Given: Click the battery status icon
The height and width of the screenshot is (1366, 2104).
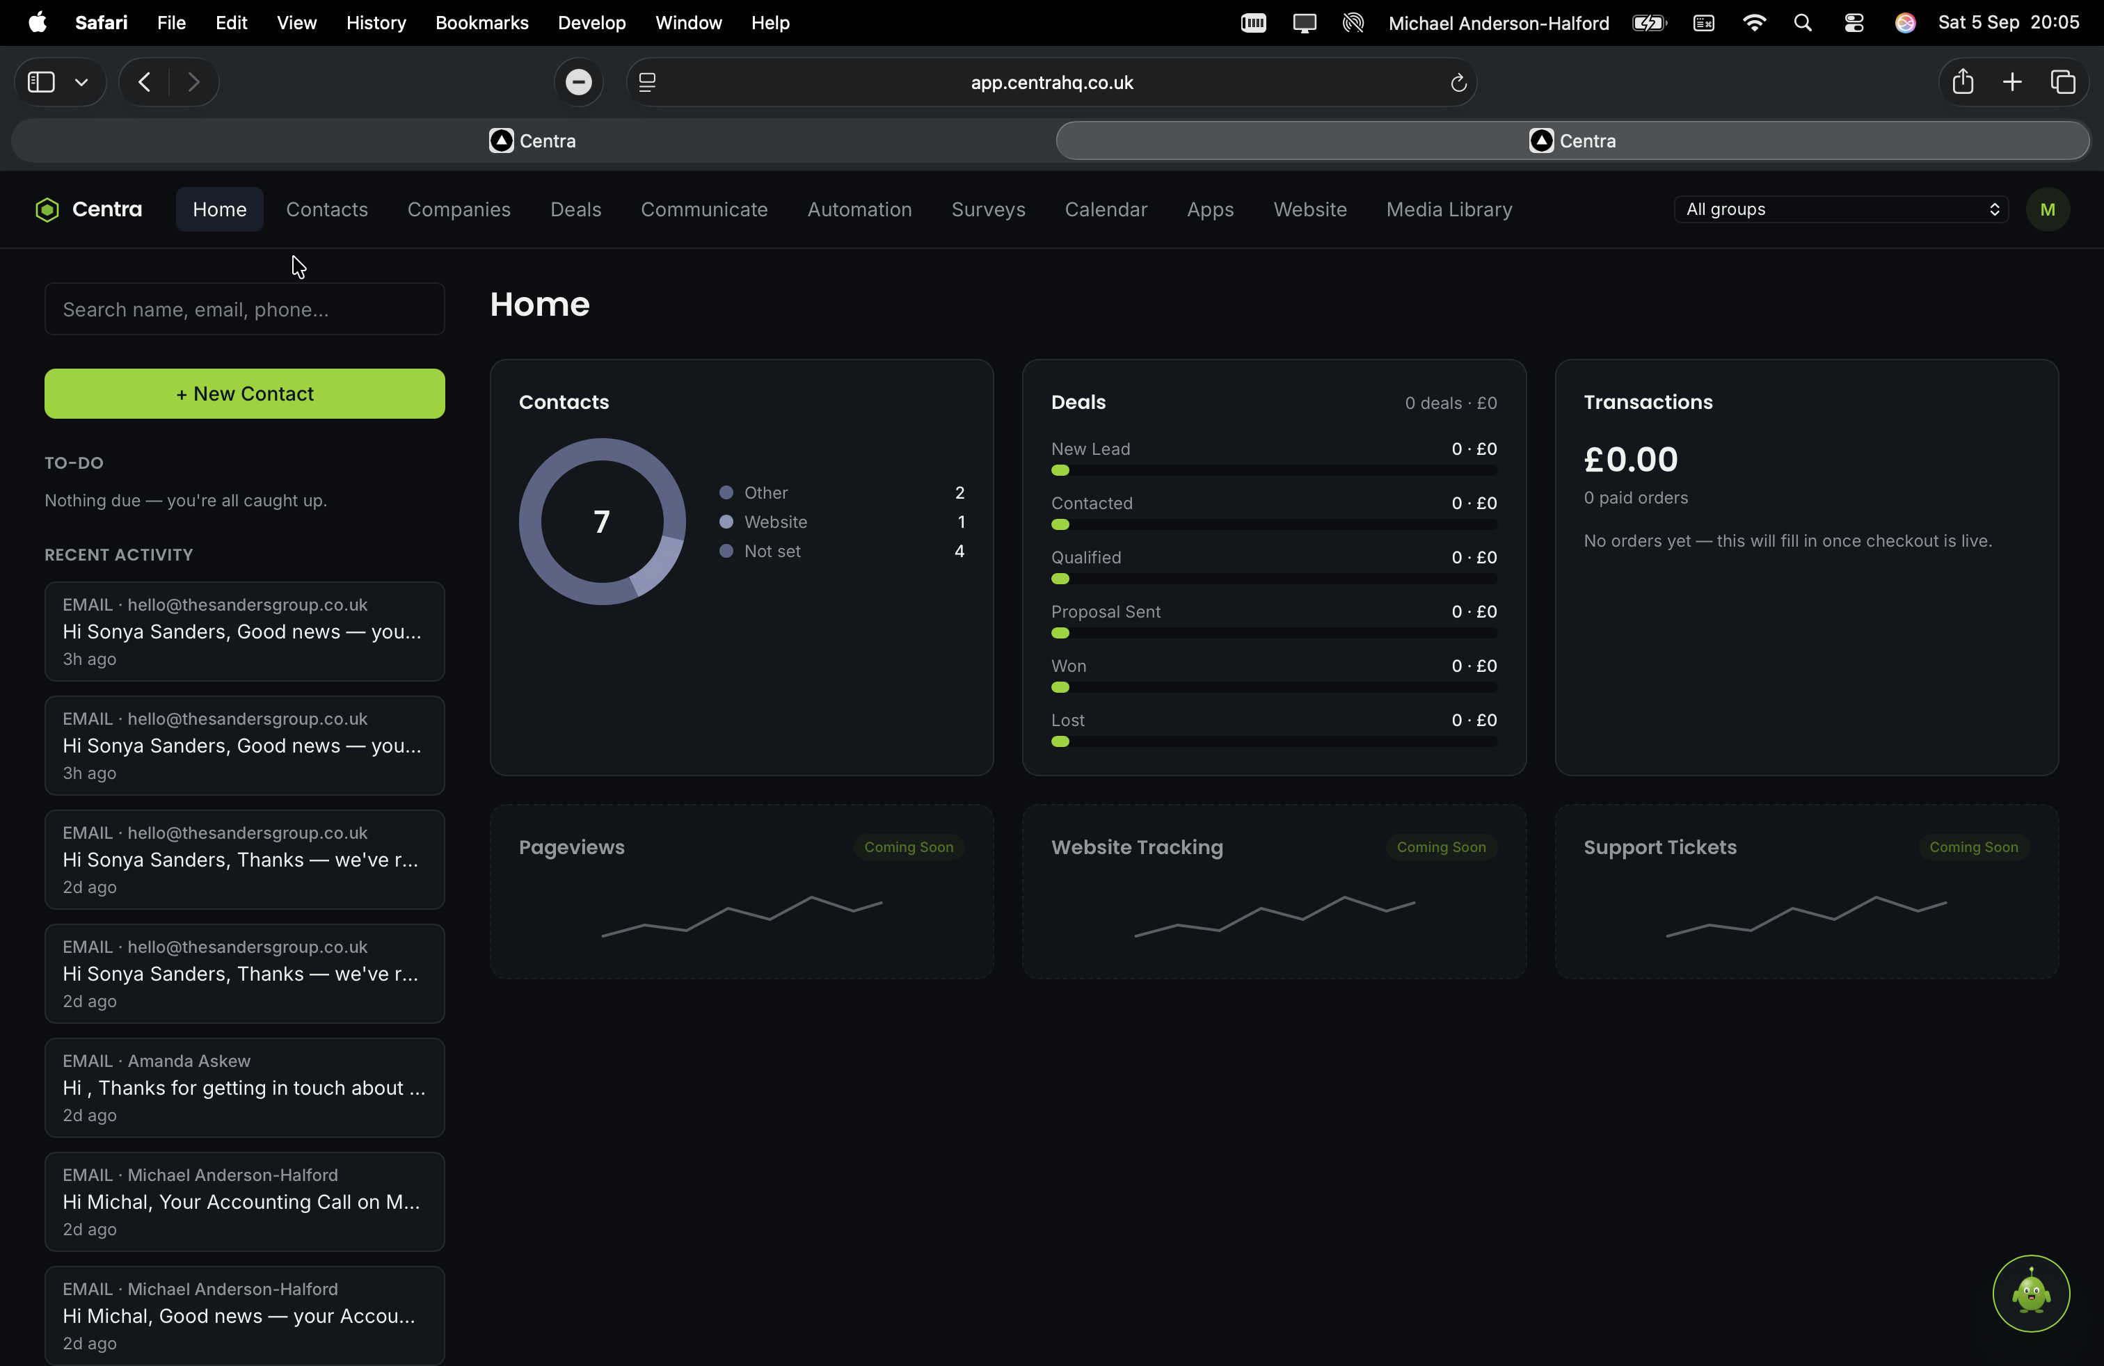Looking at the screenshot, I should pos(1649,23).
